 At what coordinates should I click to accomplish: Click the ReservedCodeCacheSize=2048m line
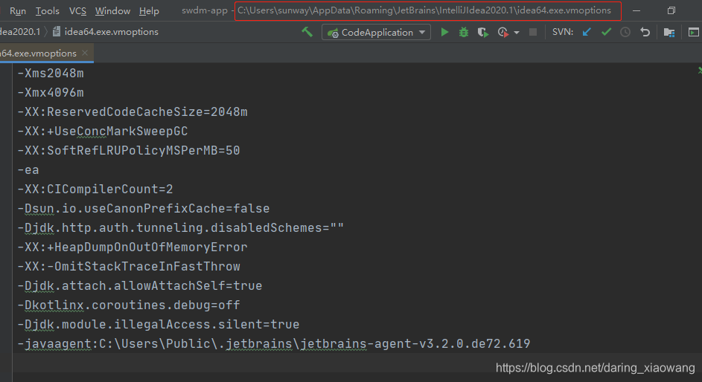(133, 111)
